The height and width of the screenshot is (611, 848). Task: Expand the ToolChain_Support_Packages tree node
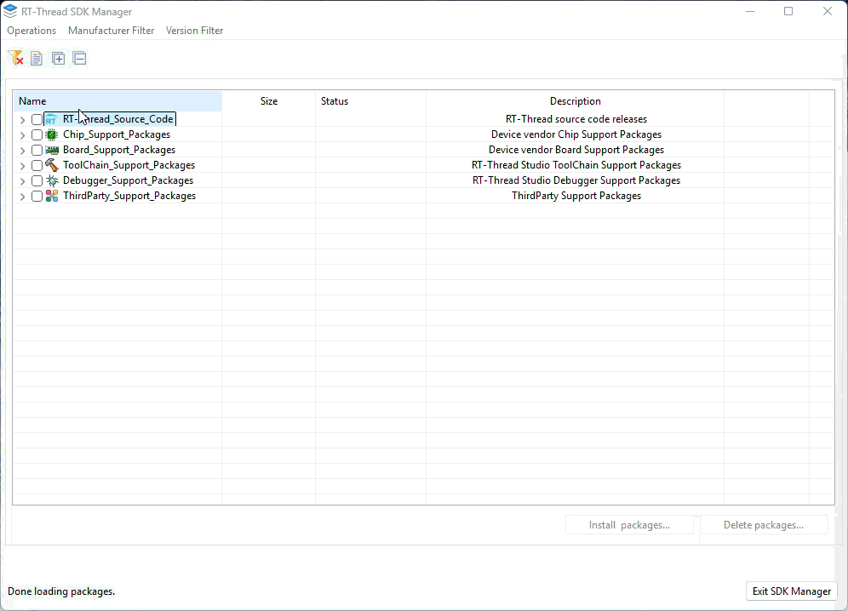tap(22, 166)
